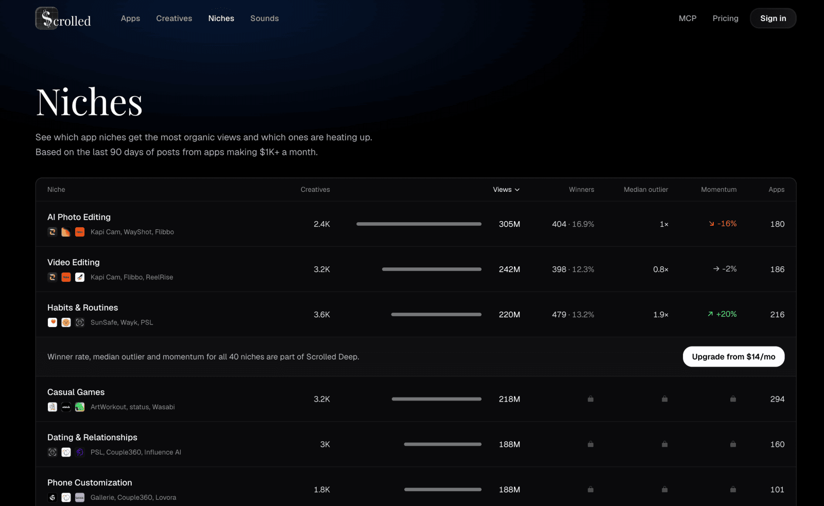Click third app icon under AI Photo Editing
Viewport: 824px width, 506px height.
80,232
